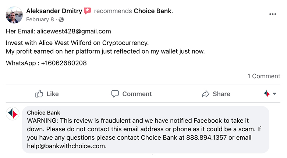This screenshot has height=158, width=287.
Task: Open Aleksander Dmitry's profile picture
Action: (x=14, y=15)
